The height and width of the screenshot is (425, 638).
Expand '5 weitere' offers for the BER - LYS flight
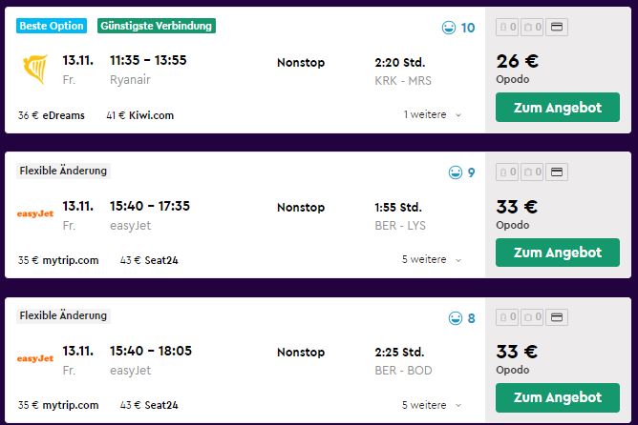point(432,259)
